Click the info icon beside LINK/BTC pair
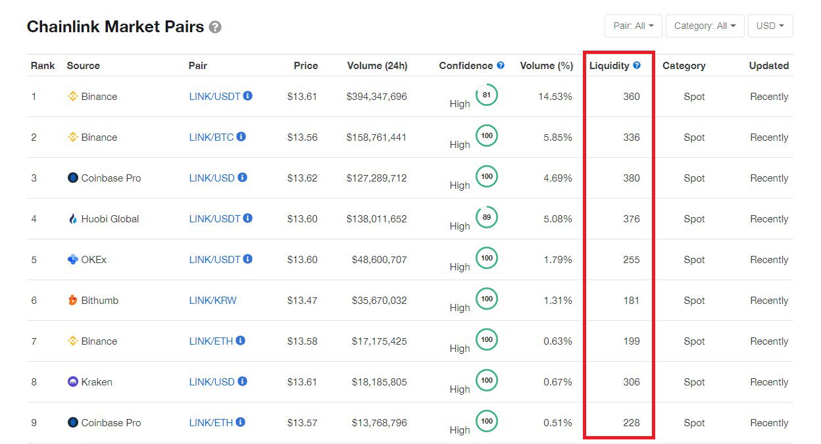The width and height of the screenshot is (821, 444). pos(241,137)
